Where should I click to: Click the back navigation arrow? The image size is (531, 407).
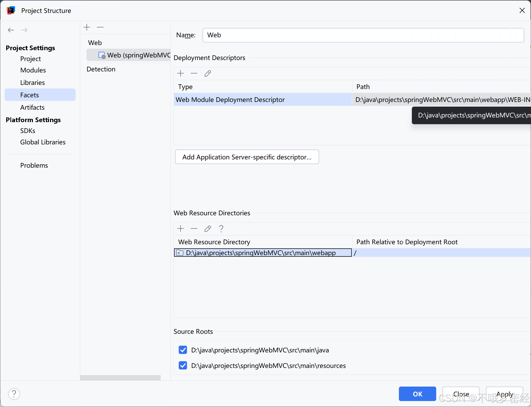tap(11, 30)
